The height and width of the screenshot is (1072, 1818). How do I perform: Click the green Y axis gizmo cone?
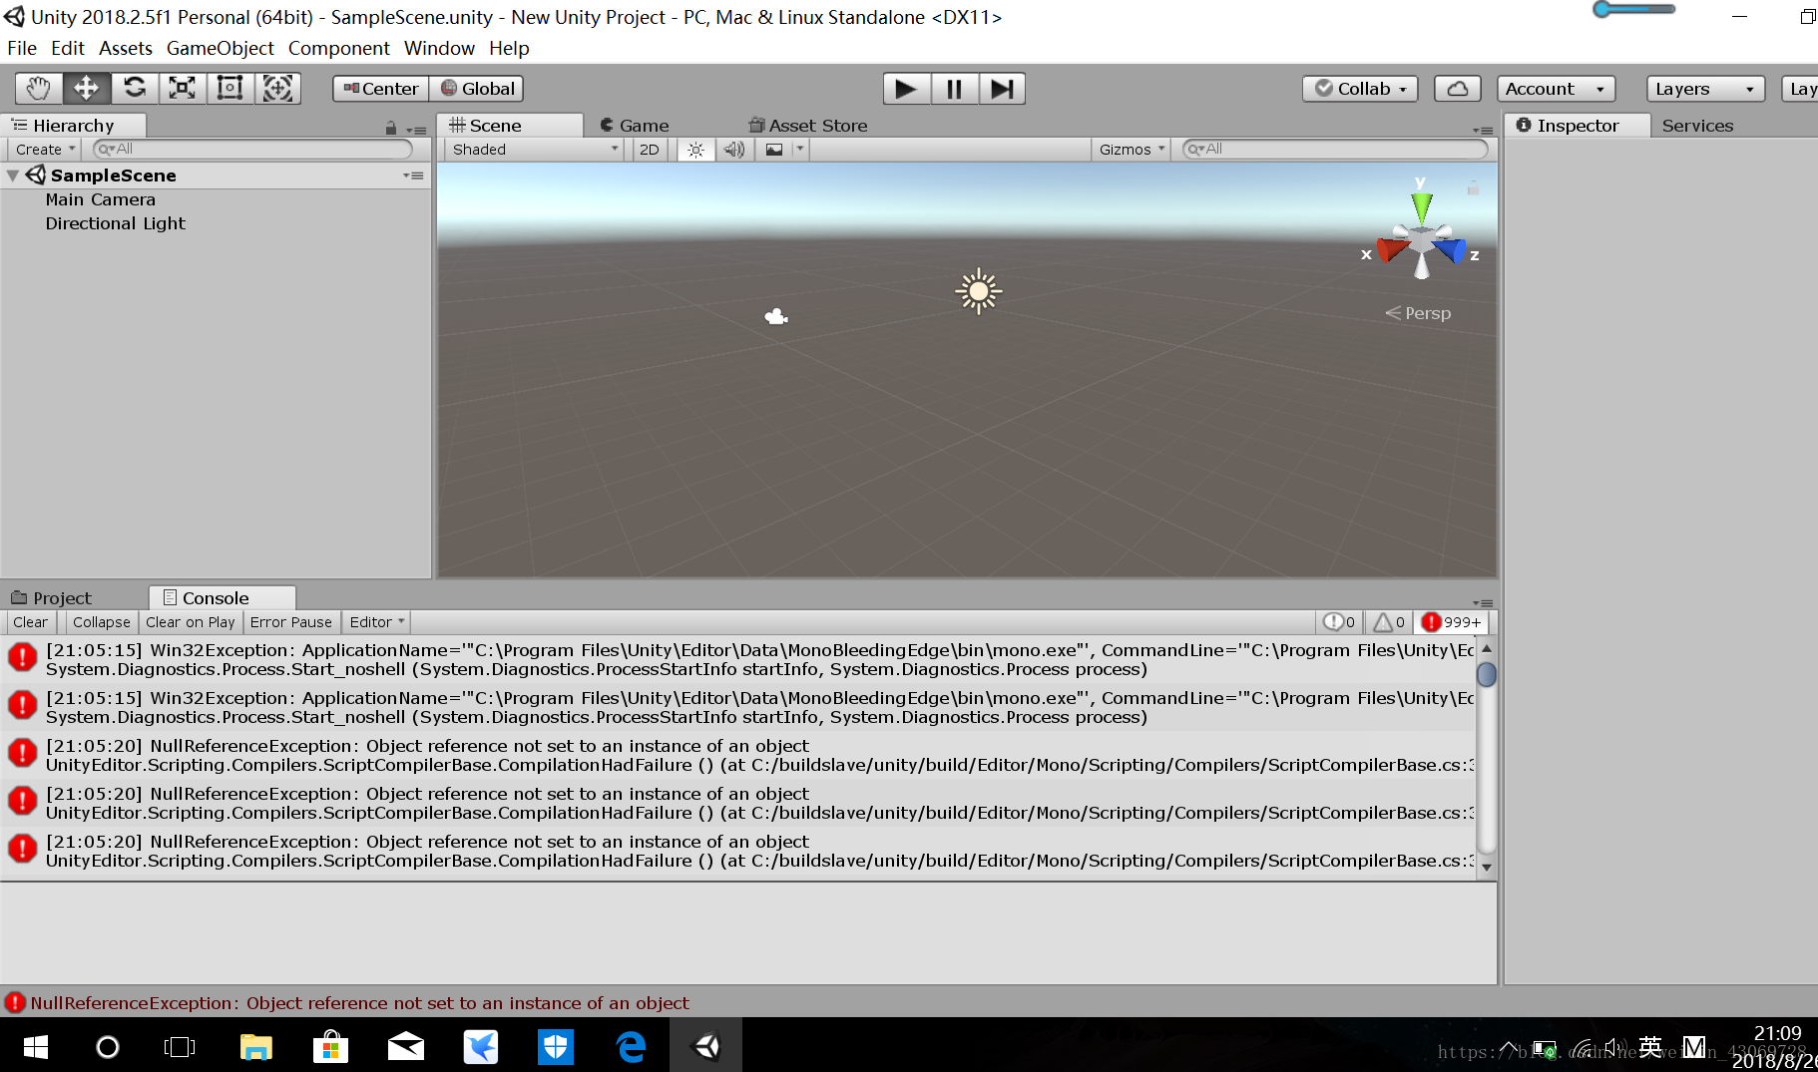tap(1422, 206)
